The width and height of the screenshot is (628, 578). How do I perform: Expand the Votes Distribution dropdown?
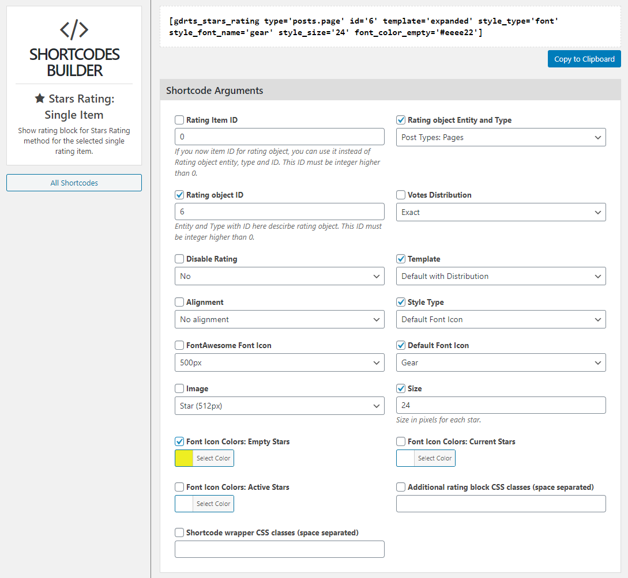click(501, 212)
